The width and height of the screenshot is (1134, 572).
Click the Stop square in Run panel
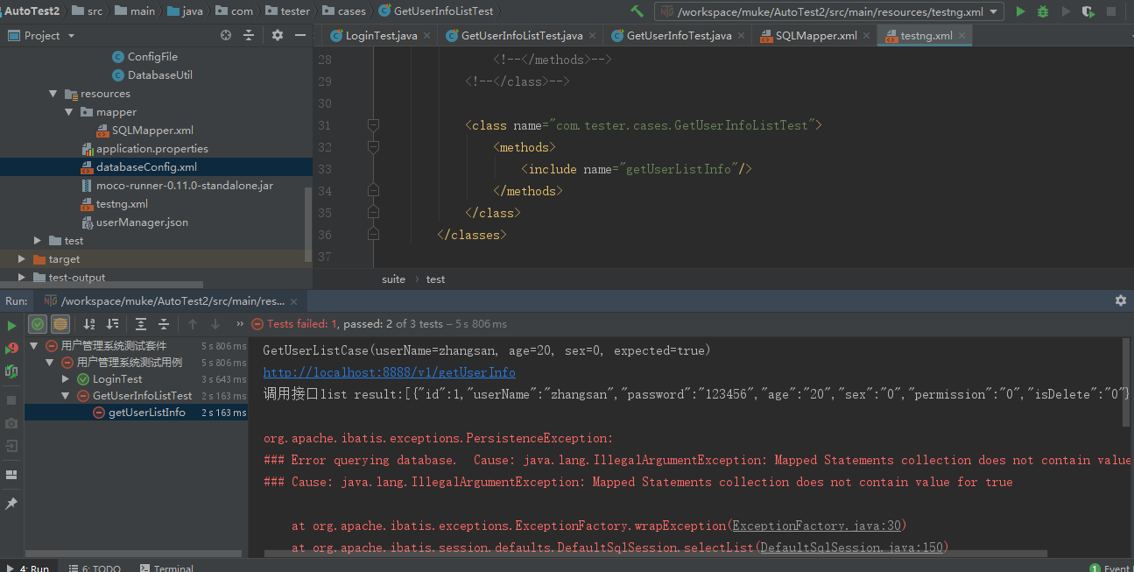point(11,400)
